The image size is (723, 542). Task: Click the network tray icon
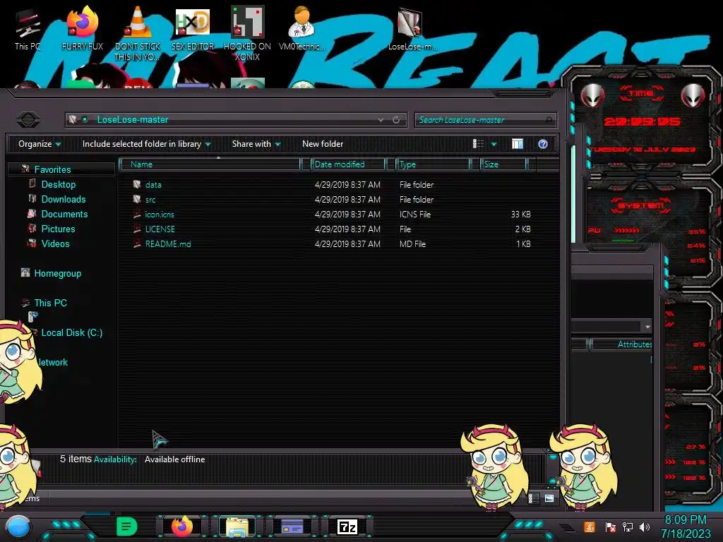pyautogui.click(x=627, y=526)
